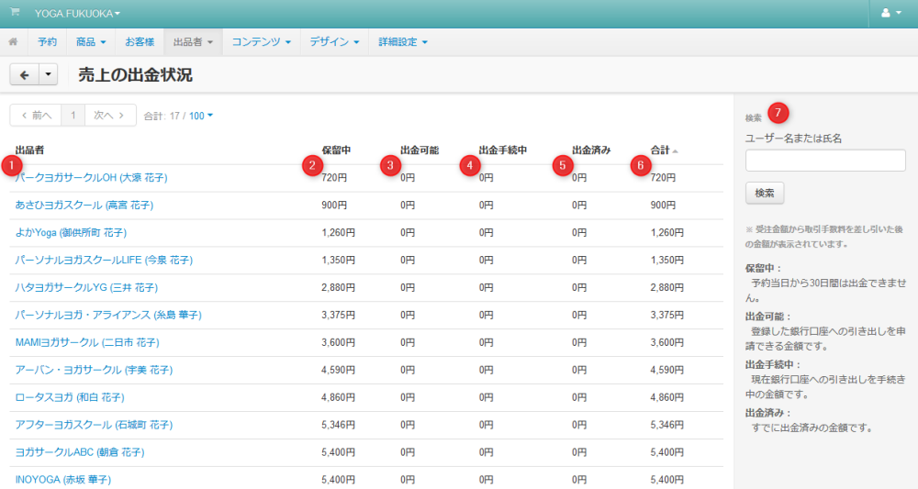918x489 pixels.
Task: Open ヨガサークルABC vendor link
Action: coord(80,452)
